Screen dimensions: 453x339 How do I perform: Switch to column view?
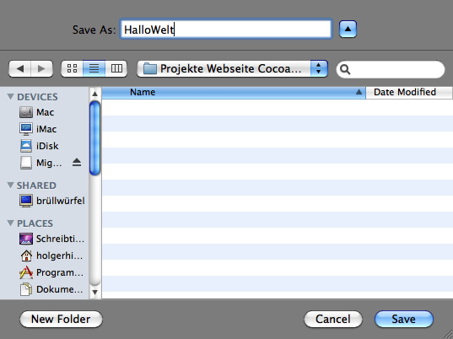[x=116, y=68]
